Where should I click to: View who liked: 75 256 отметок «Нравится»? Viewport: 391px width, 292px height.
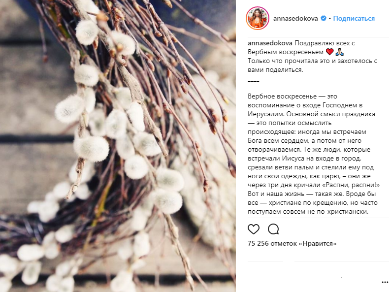point(292,243)
